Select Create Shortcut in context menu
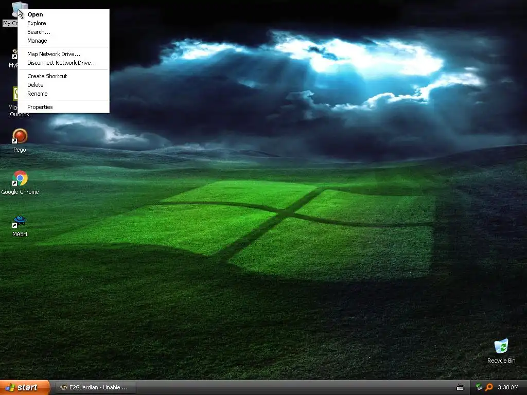The width and height of the screenshot is (527, 395). [63, 76]
